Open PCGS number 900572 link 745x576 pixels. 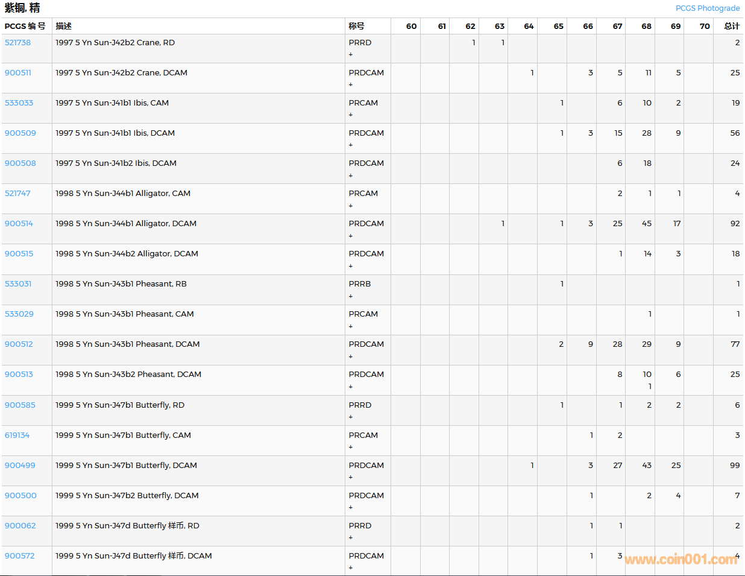pyautogui.click(x=19, y=556)
